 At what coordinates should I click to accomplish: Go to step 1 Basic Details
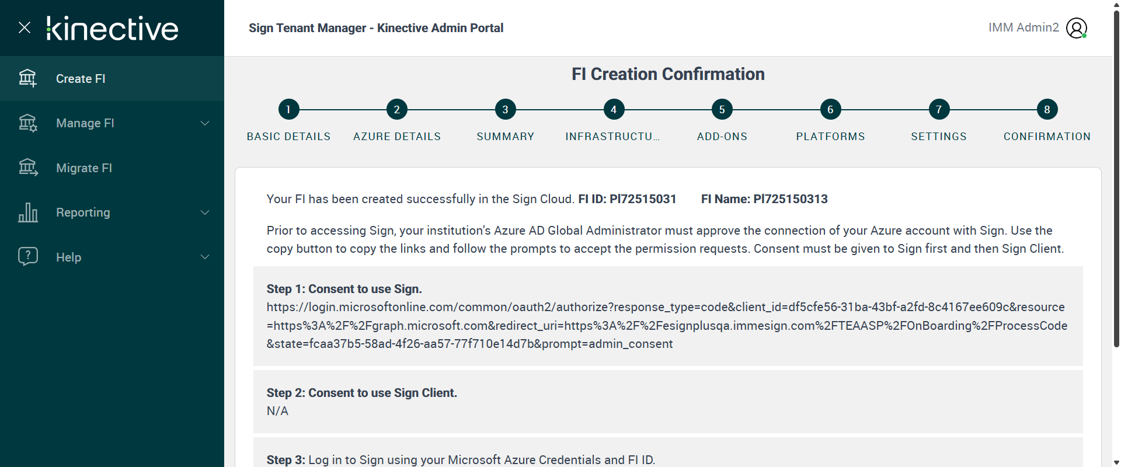(x=288, y=109)
